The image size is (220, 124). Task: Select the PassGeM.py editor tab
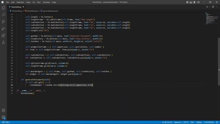(16, 7)
